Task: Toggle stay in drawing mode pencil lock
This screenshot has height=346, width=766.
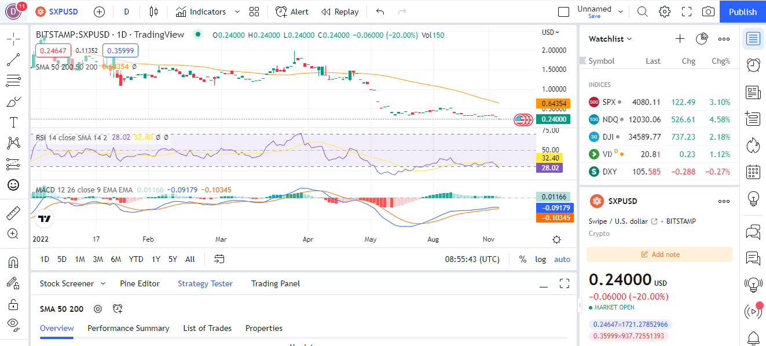Action: pyautogui.click(x=13, y=283)
